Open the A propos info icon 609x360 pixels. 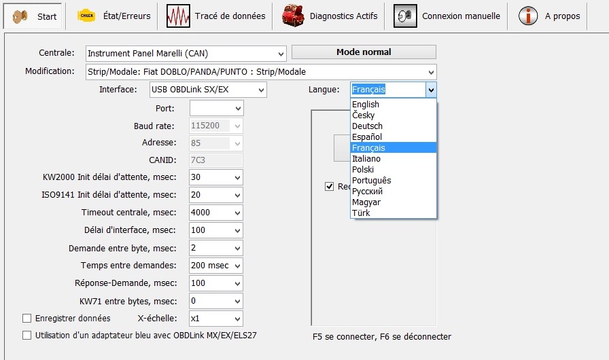click(x=528, y=16)
